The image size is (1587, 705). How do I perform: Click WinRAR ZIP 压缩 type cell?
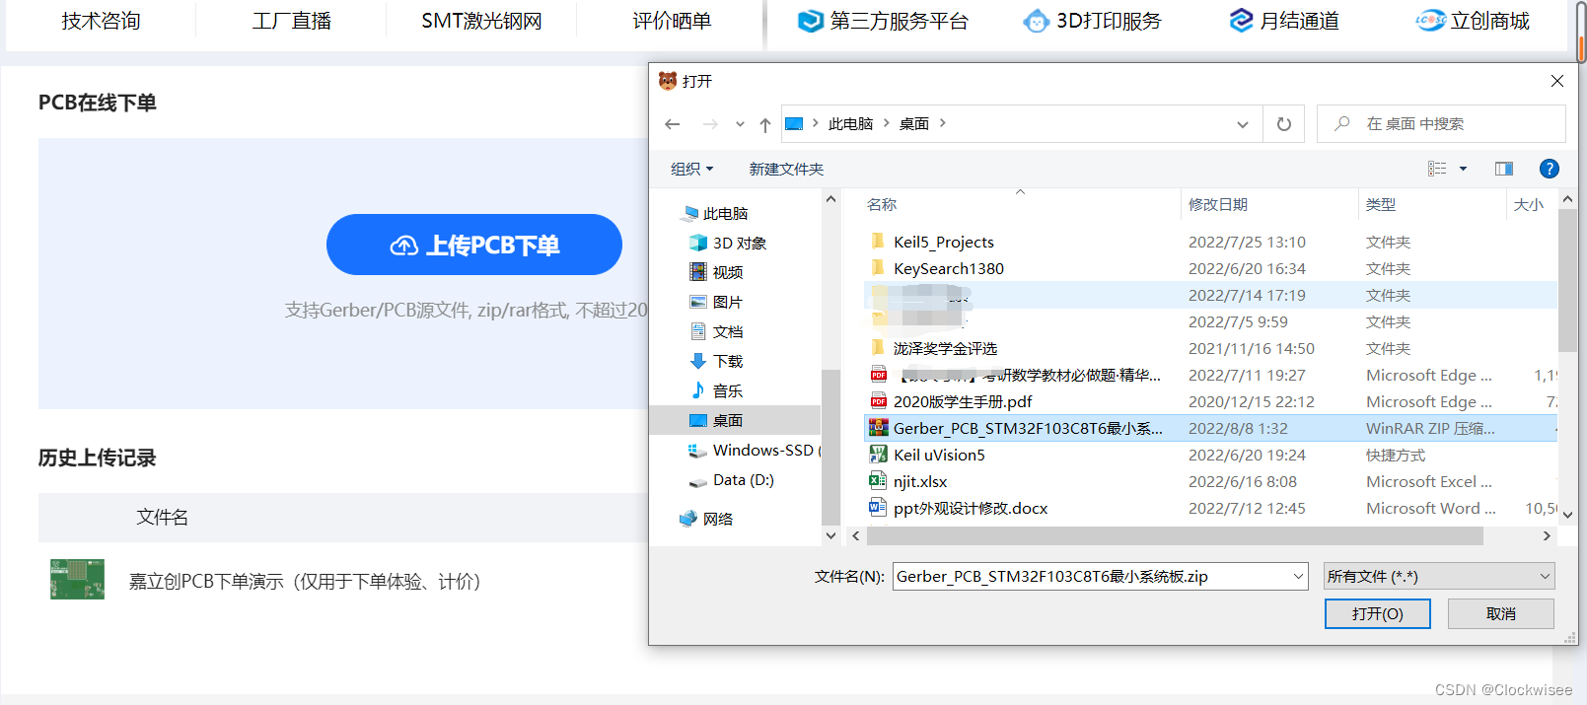click(1430, 428)
